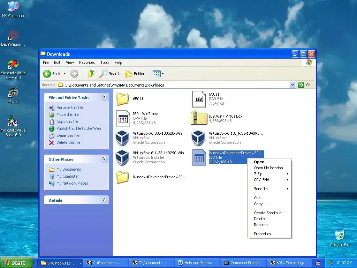Click Copy this file link

point(67,121)
